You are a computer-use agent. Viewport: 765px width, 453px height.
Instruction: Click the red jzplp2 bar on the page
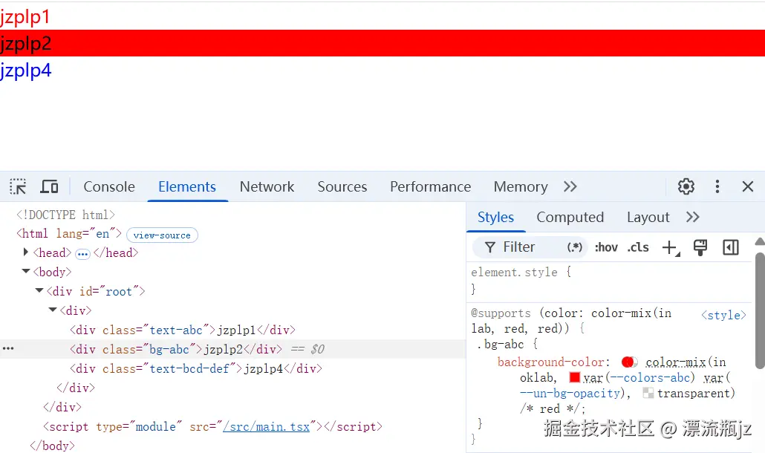(x=382, y=43)
